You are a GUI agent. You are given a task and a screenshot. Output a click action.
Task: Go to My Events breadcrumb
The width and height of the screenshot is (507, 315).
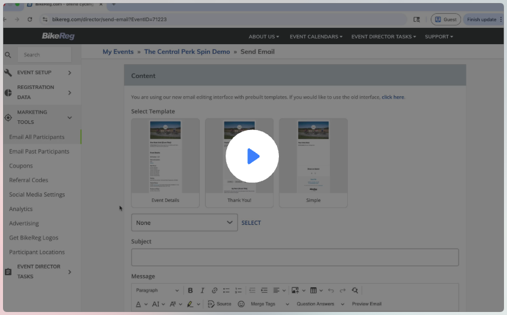pyautogui.click(x=118, y=51)
